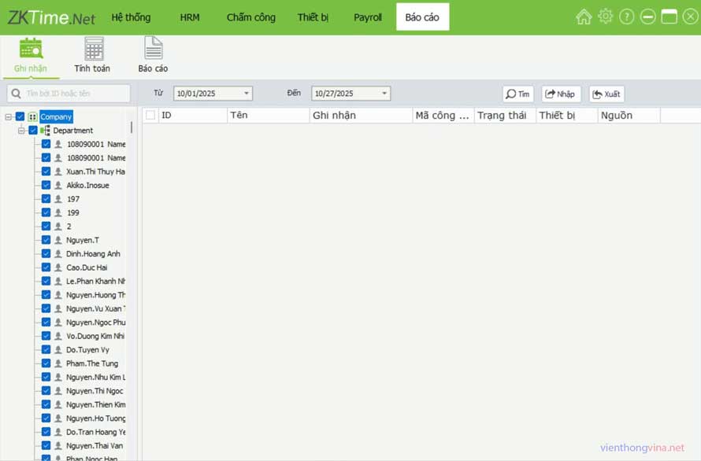This screenshot has height=461, width=701.
Task: Click the Tìm search button
Action: click(518, 94)
